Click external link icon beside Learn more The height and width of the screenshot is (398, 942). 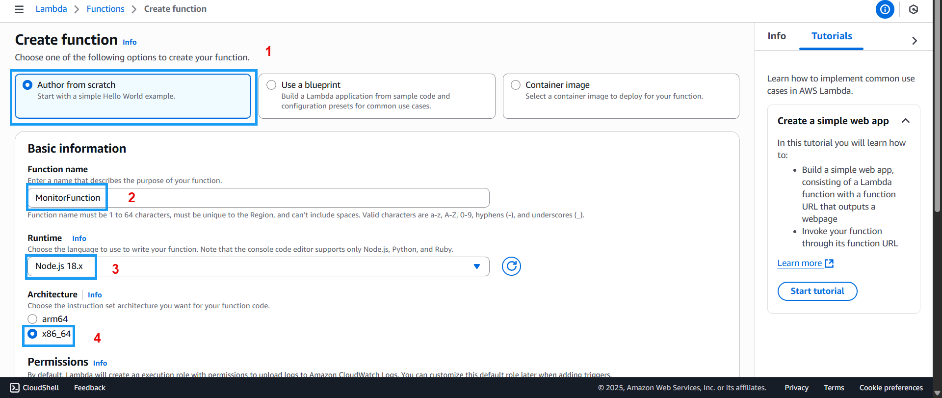pyautogui.click(x=829, y=264)
